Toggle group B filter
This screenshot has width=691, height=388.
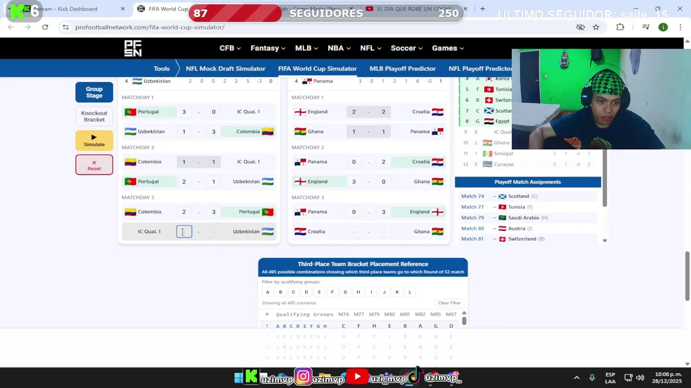point(280,292)
